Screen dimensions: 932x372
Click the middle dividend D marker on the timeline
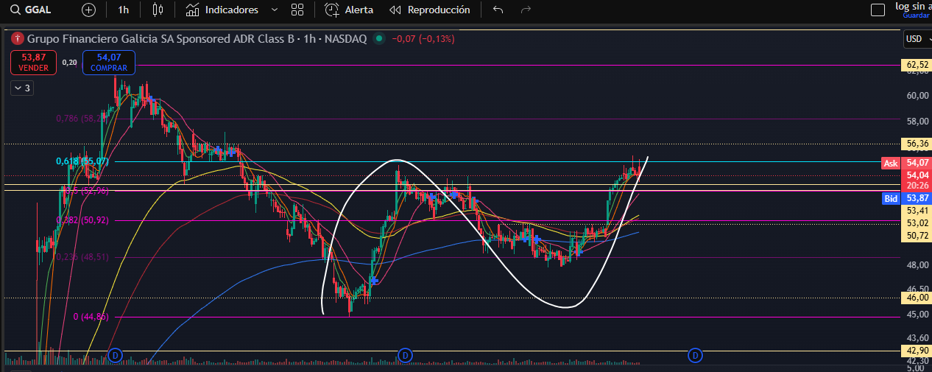coord(404,356)
